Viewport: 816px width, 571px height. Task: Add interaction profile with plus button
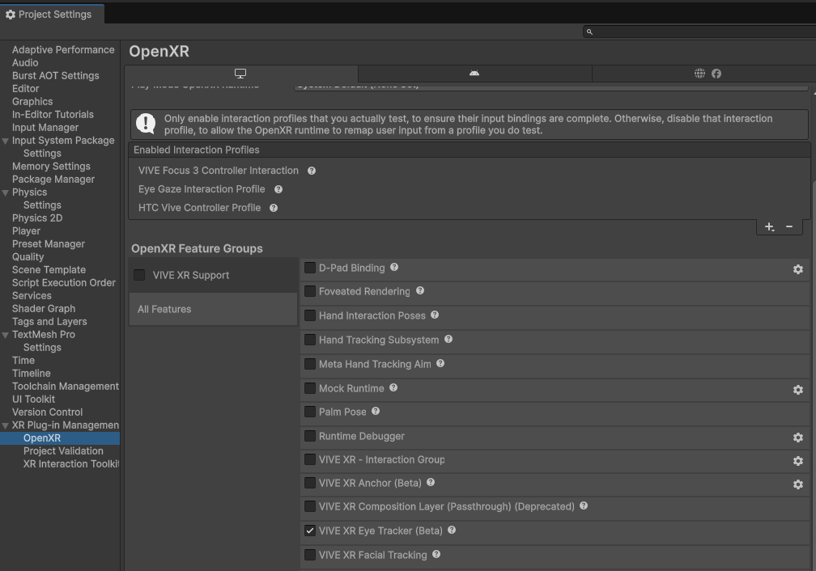(769, 227)
